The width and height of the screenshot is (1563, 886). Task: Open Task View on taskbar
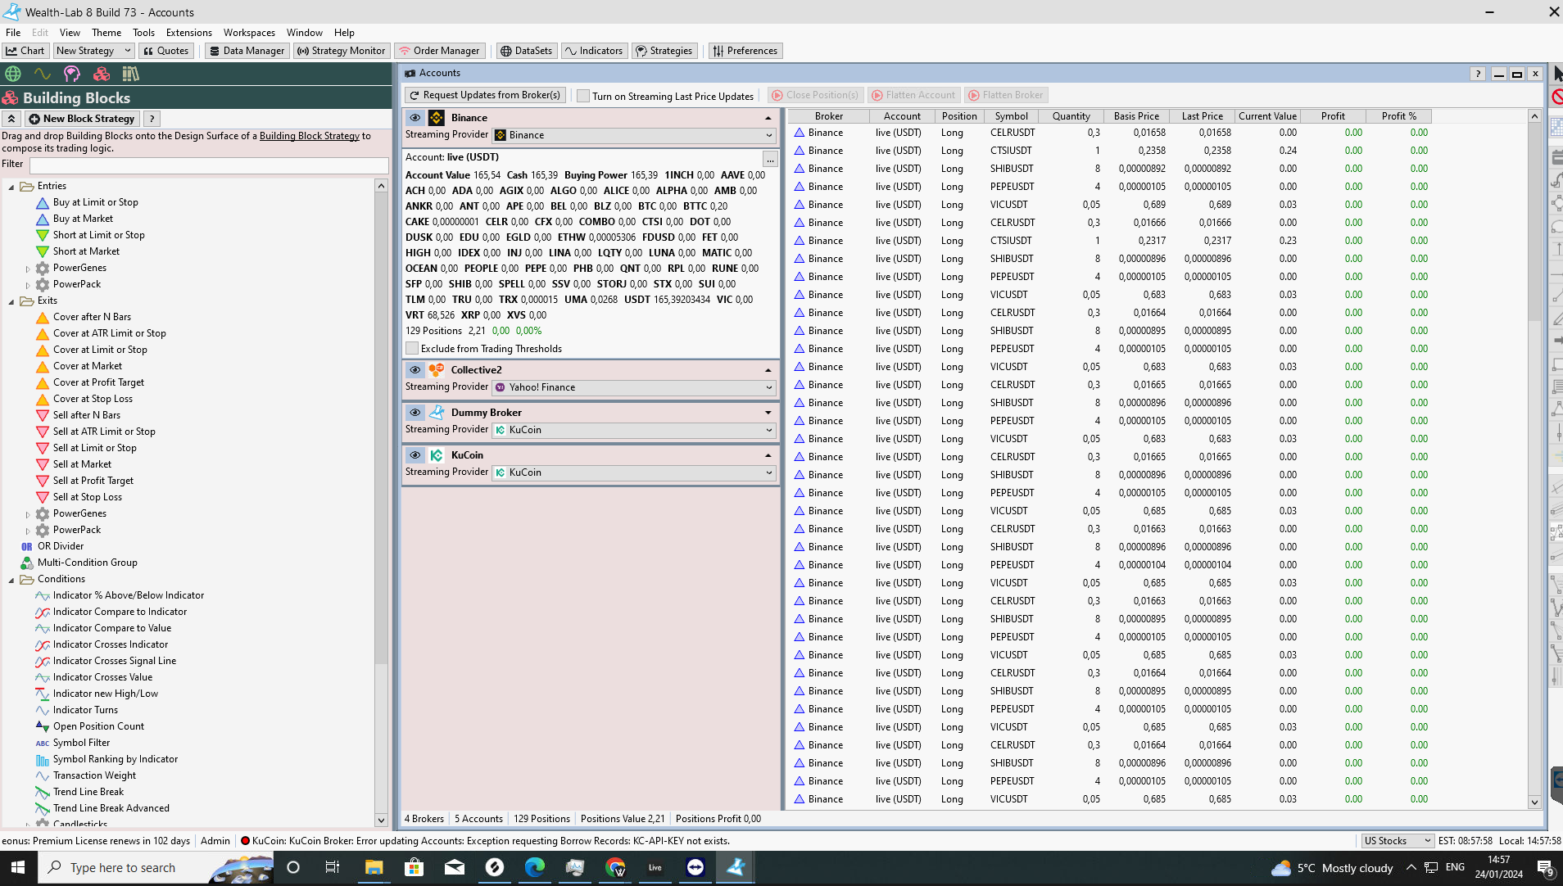(x=333, y=868)
